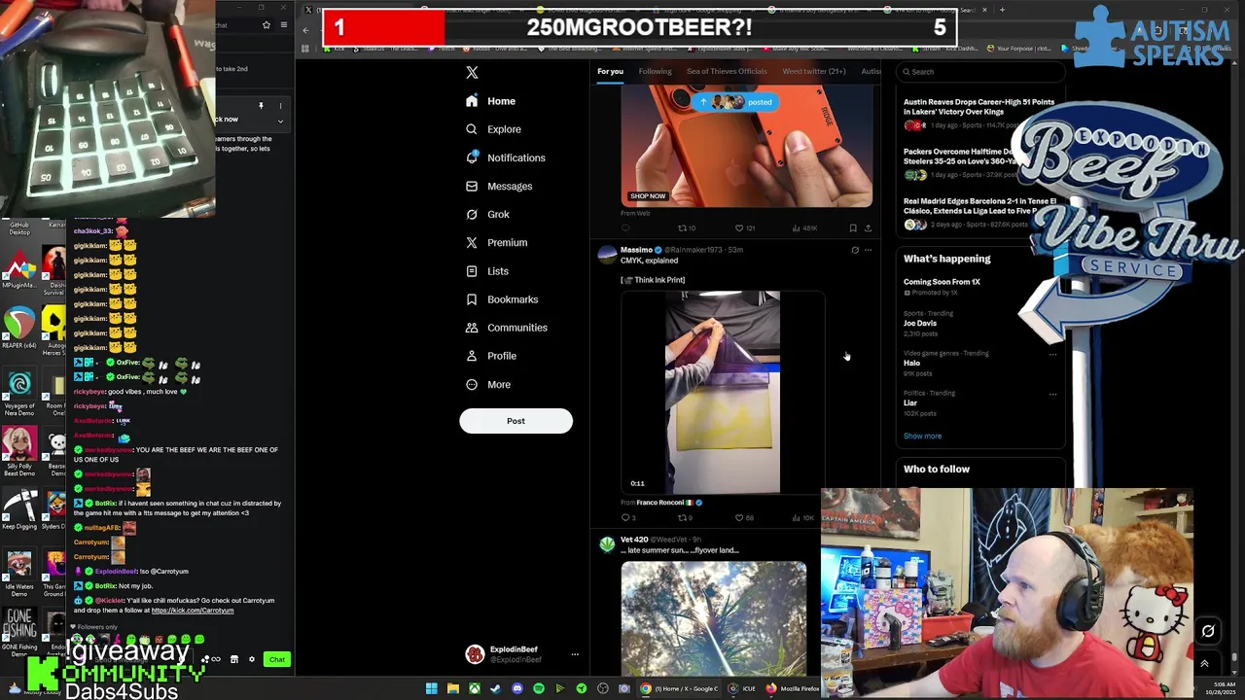This screenshot has height=700, width=1245.
Task: Open Spotify from taskbar
Action: click(538, 688)
